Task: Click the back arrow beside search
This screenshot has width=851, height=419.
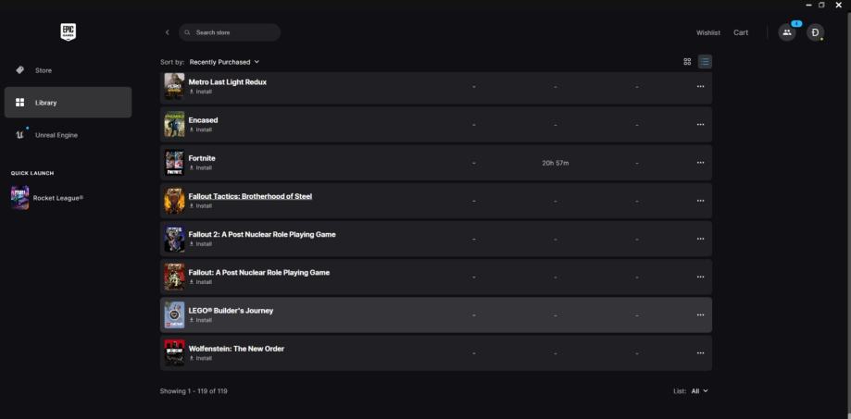Action: [x=167, y=32]
